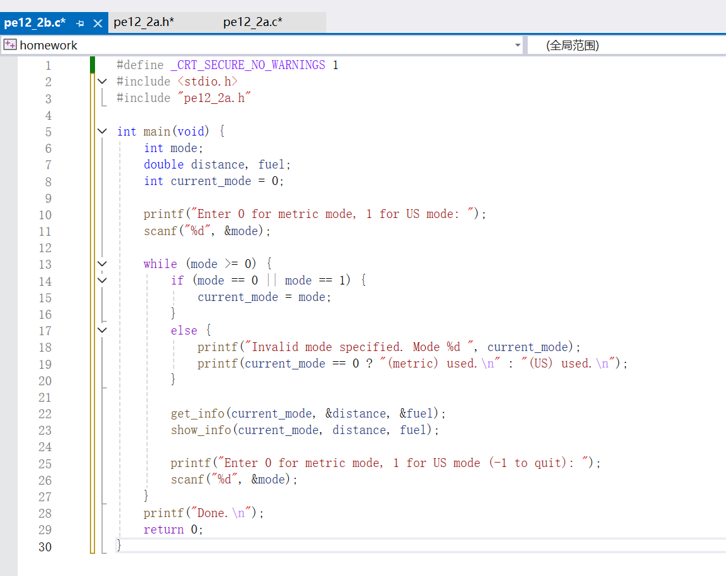Click the 'return 0;' statement
The width and height of the screenshot is (726, 576).
tap(173, 530)
